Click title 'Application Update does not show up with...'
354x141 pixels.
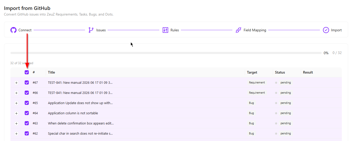[80, 103]
